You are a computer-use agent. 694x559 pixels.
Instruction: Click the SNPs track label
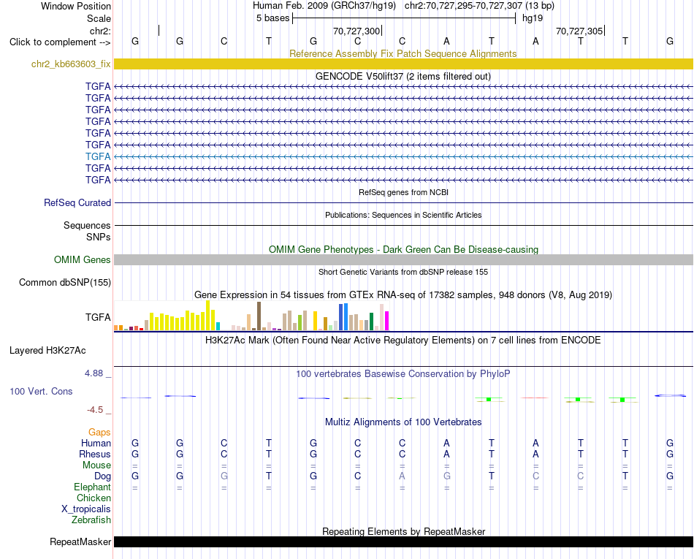point(99,237)
